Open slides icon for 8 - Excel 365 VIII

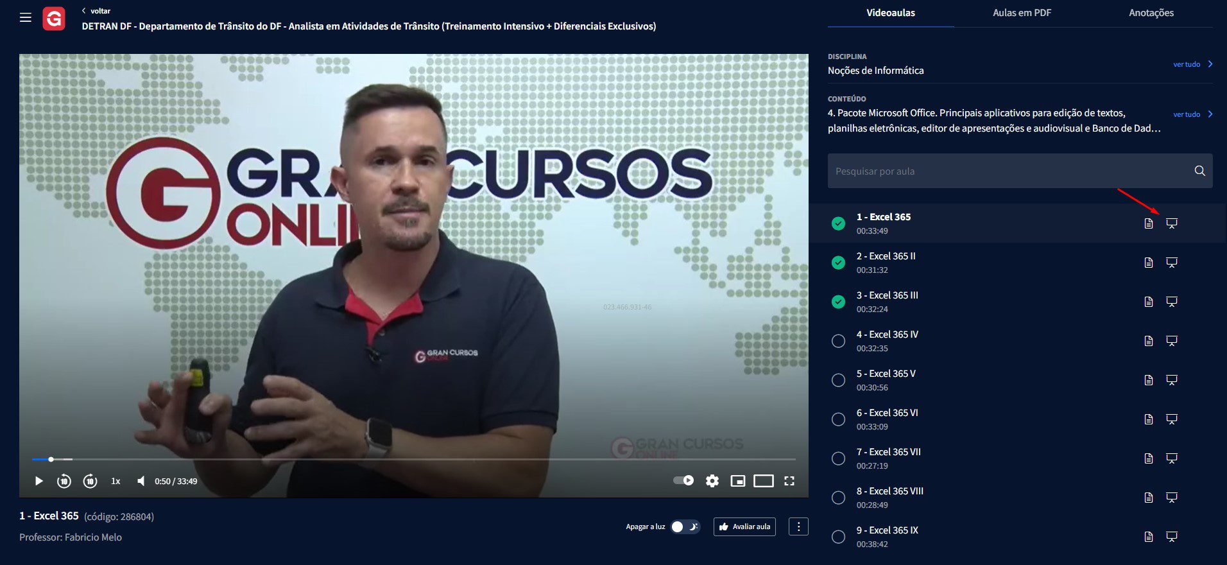tap(1172, 498)
